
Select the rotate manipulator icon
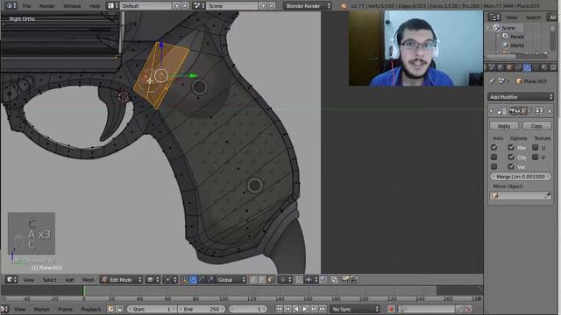coord(202,280)
